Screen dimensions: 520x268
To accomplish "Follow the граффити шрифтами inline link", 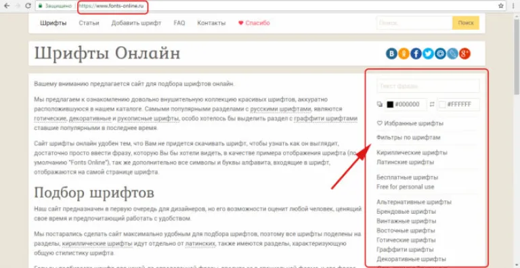I will pos(326,118).
